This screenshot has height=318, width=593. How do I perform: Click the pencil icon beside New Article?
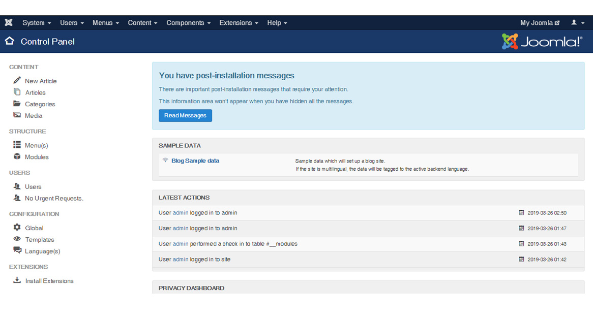pyautogui.click(x=17, y=80)
